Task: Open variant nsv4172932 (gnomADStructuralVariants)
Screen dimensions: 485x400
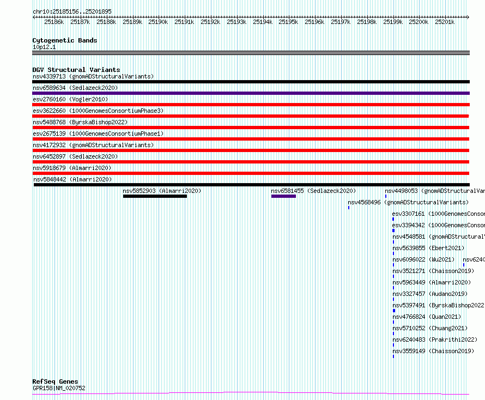Action: tap(93, 145)
